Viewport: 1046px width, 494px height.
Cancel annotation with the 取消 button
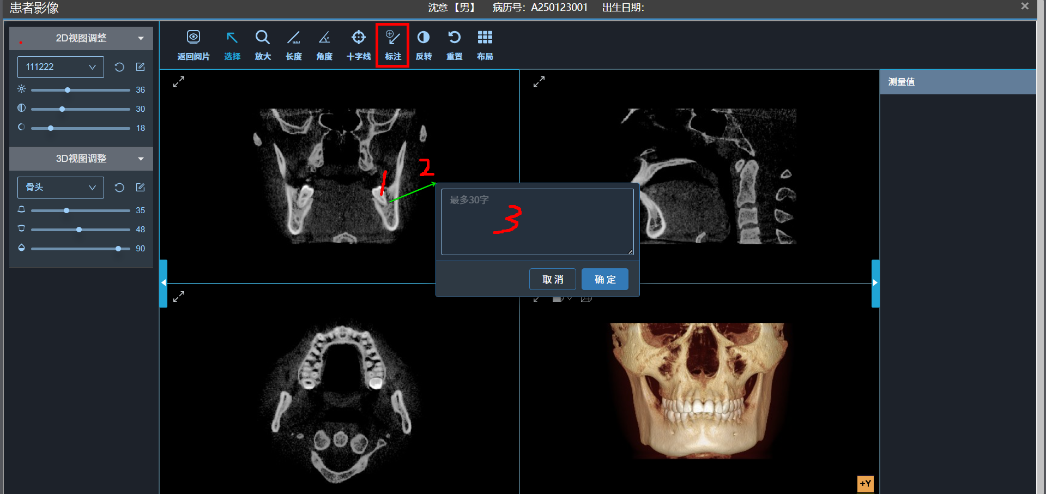click(552, 279)
